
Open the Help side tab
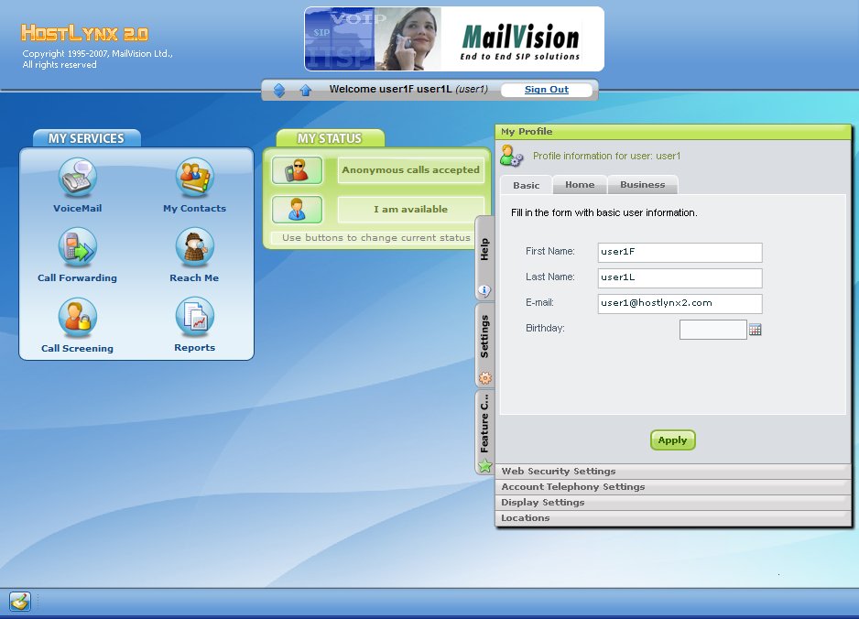(x=484, y=258)
